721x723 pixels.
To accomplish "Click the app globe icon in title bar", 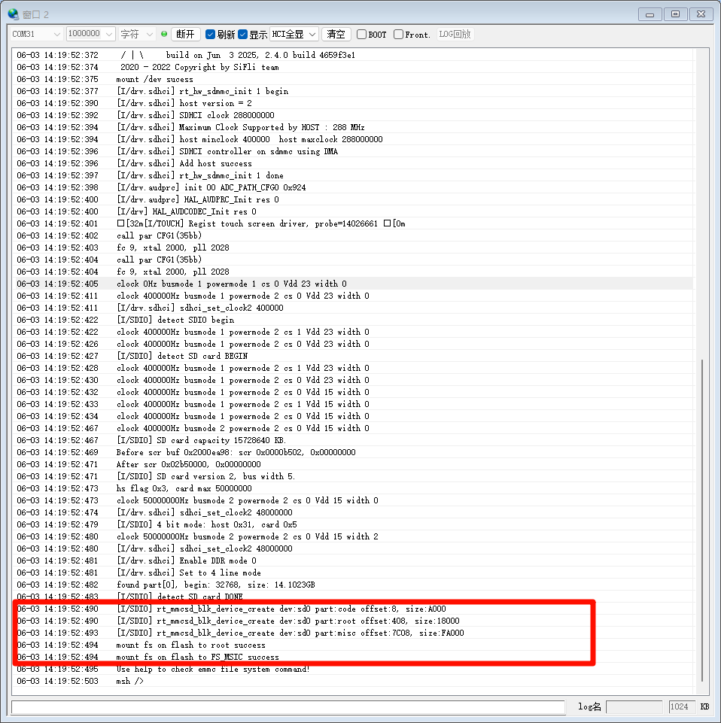I will 14,13.
